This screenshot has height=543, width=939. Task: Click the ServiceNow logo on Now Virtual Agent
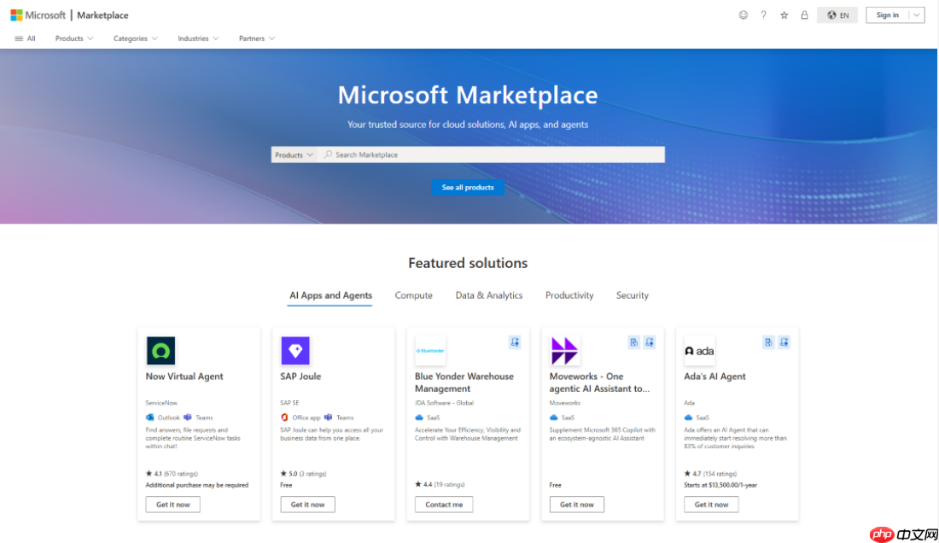tap(160, 350)
